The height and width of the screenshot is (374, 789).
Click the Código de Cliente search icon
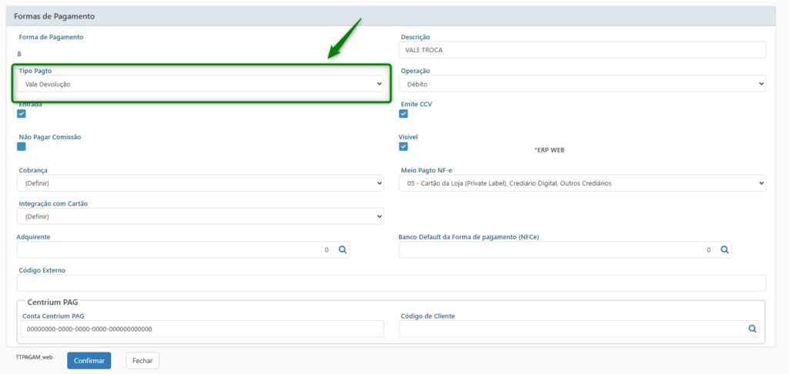pos(752,329)
